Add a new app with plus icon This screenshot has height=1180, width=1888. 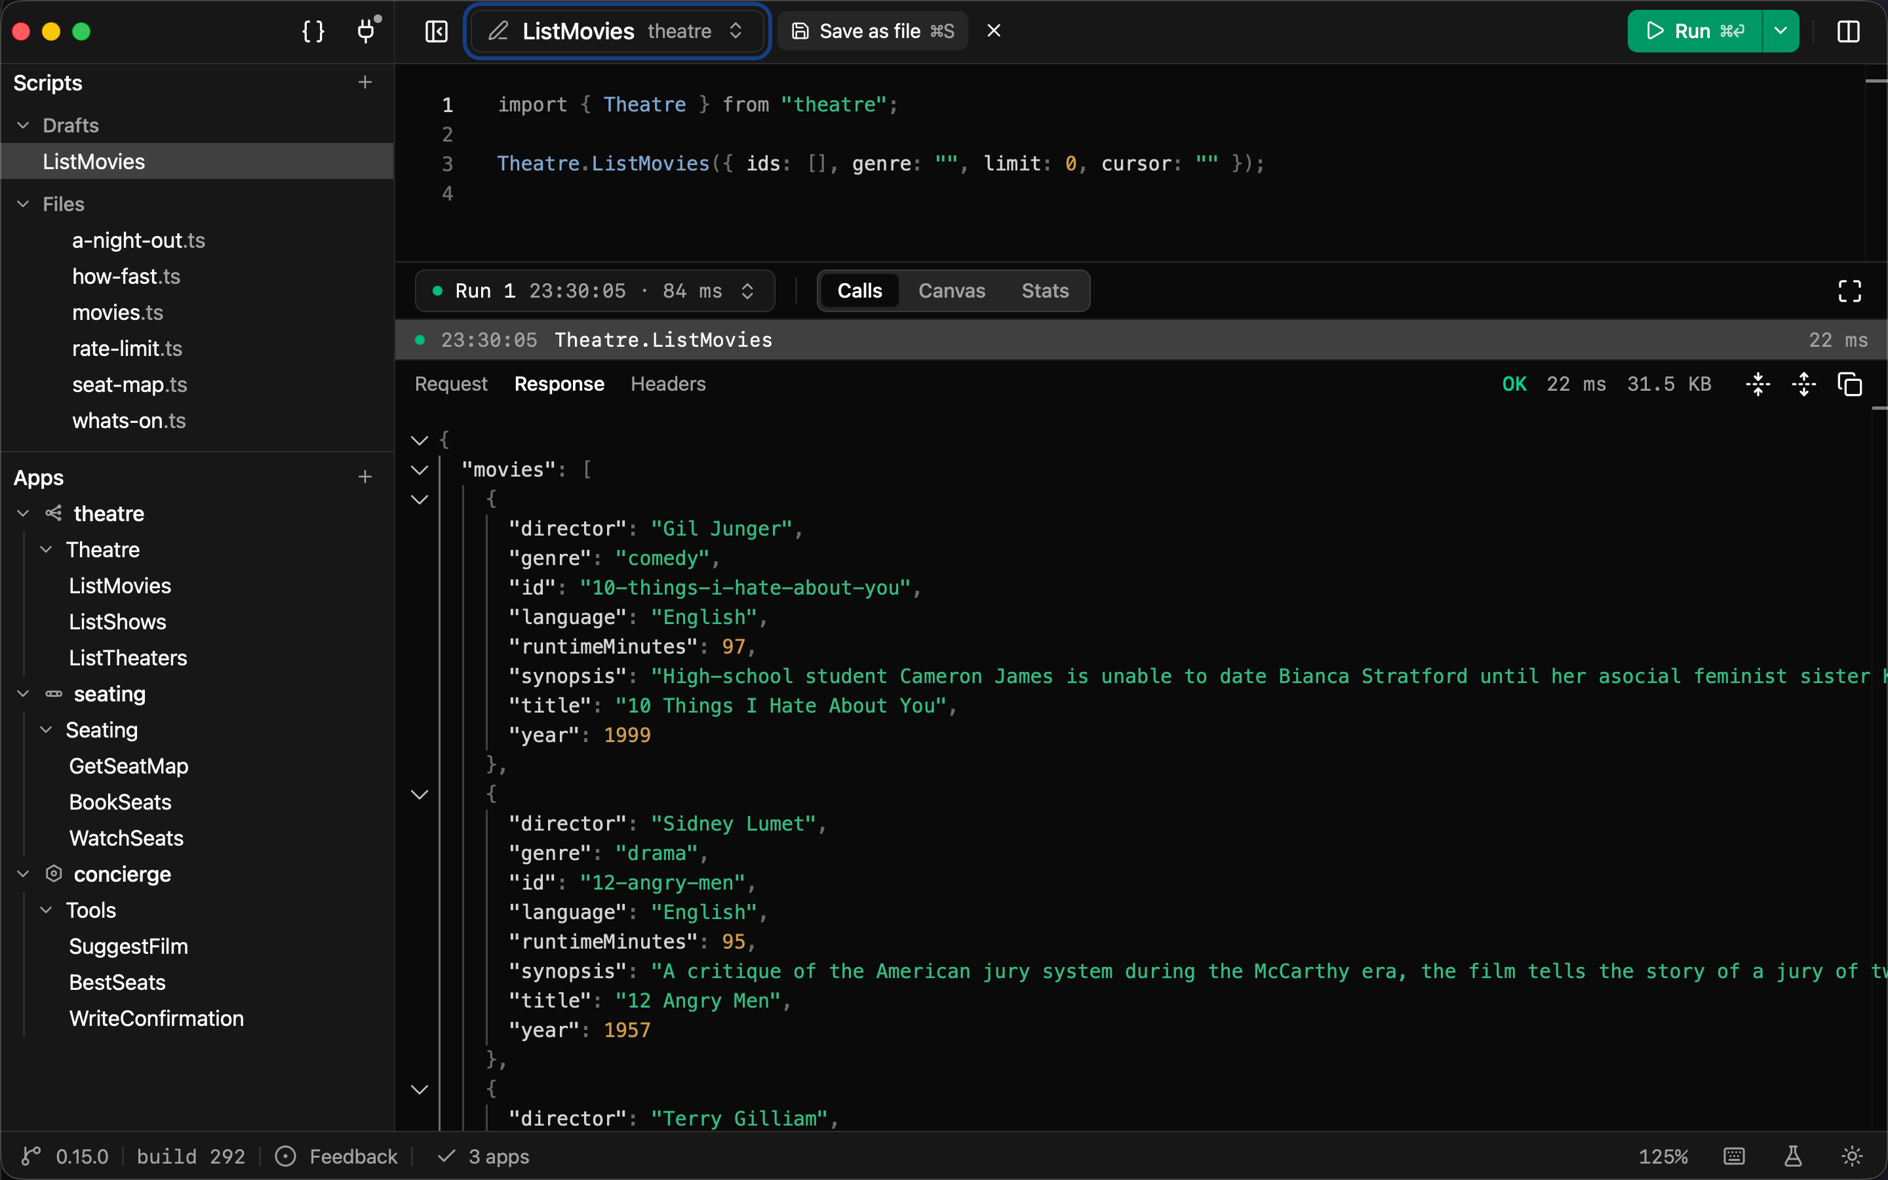click(x=365, y=477)
